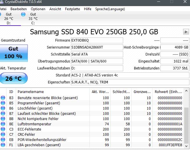Click the scroll down arrow of SMART list
This screenshot has height=150, width=190.
[x=186, y=146]
